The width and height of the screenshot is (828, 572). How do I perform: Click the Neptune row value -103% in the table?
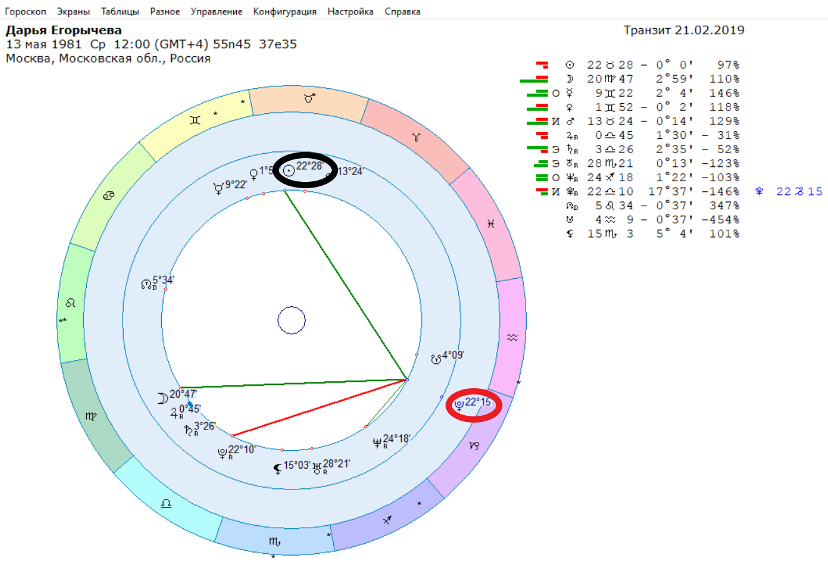721,178
